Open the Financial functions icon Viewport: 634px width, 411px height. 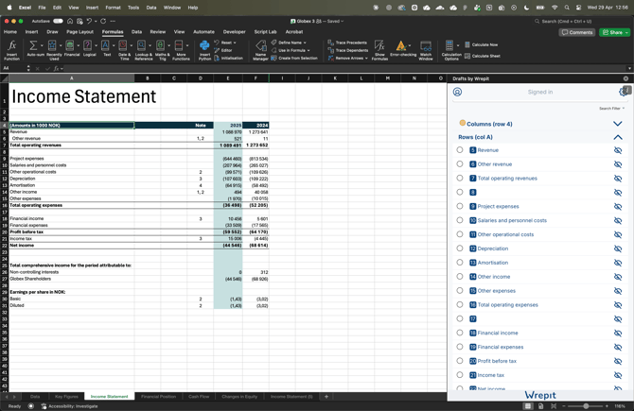70,45
